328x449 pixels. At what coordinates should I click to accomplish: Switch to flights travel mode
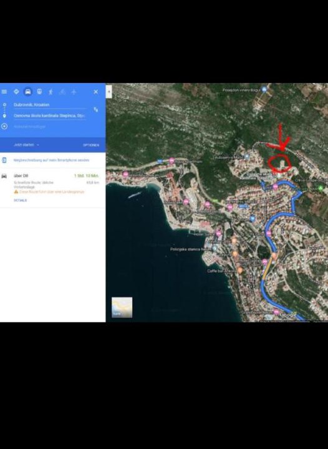coord(74,92)
